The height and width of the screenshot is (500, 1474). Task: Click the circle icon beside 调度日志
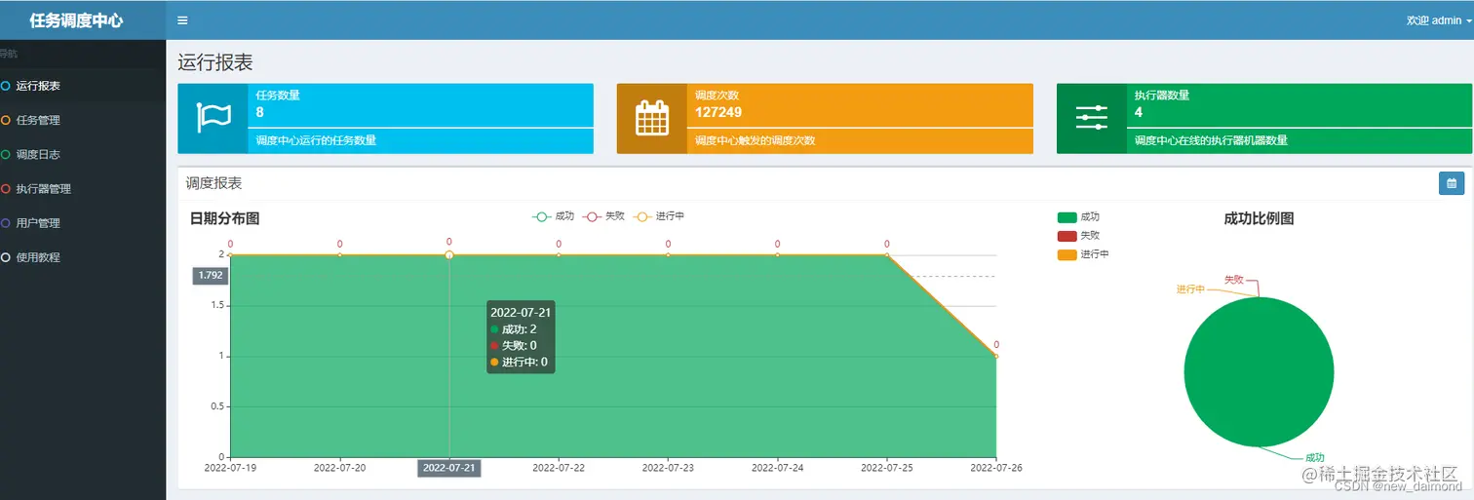[x=6, y=154]
